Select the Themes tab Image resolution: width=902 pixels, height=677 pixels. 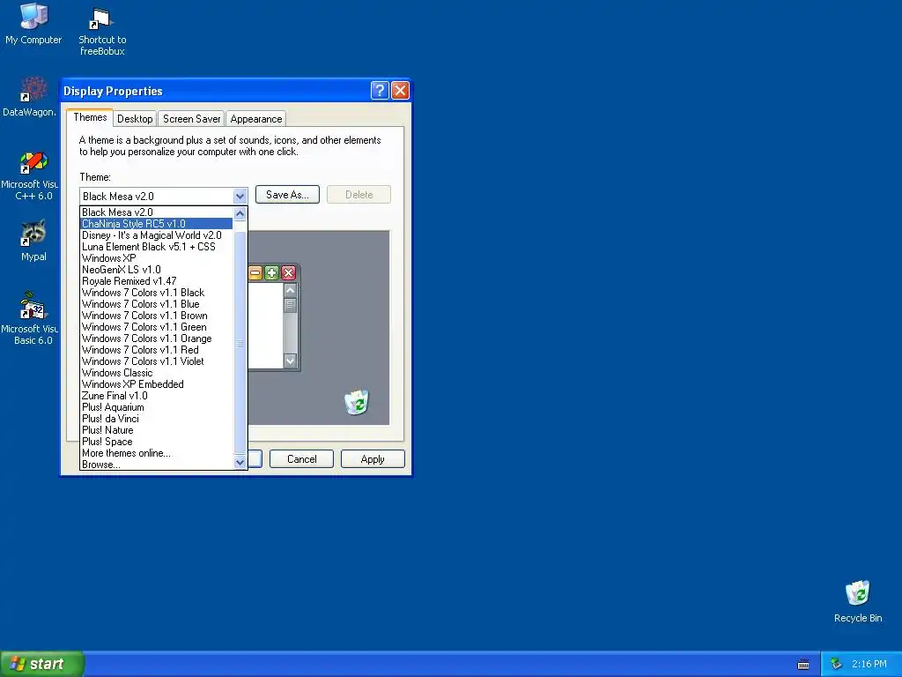click(x=90, y=117)
